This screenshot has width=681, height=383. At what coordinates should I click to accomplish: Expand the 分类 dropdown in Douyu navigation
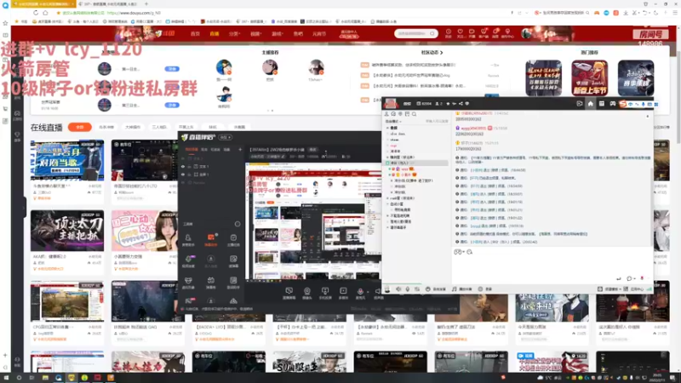(x=235, y=34)
